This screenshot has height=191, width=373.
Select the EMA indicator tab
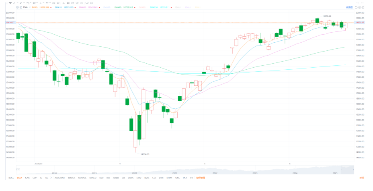(x=20, y=178)
